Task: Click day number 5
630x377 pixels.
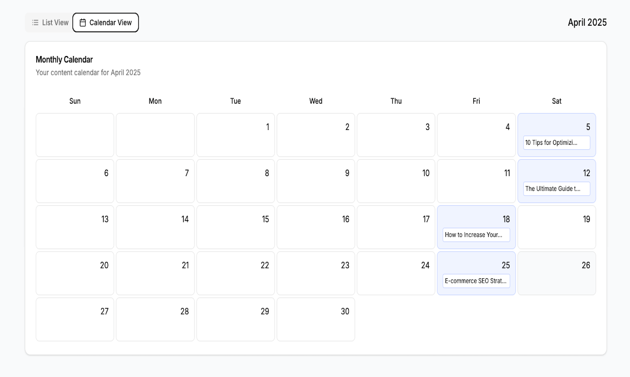Action: coord(588,127)
